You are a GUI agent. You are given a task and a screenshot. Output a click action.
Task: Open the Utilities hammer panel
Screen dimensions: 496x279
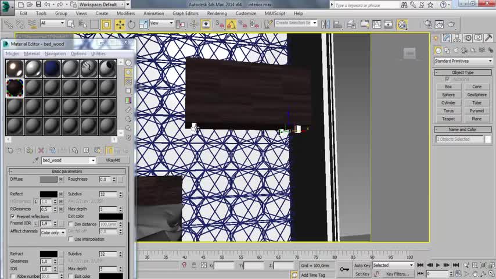[488, 38]
